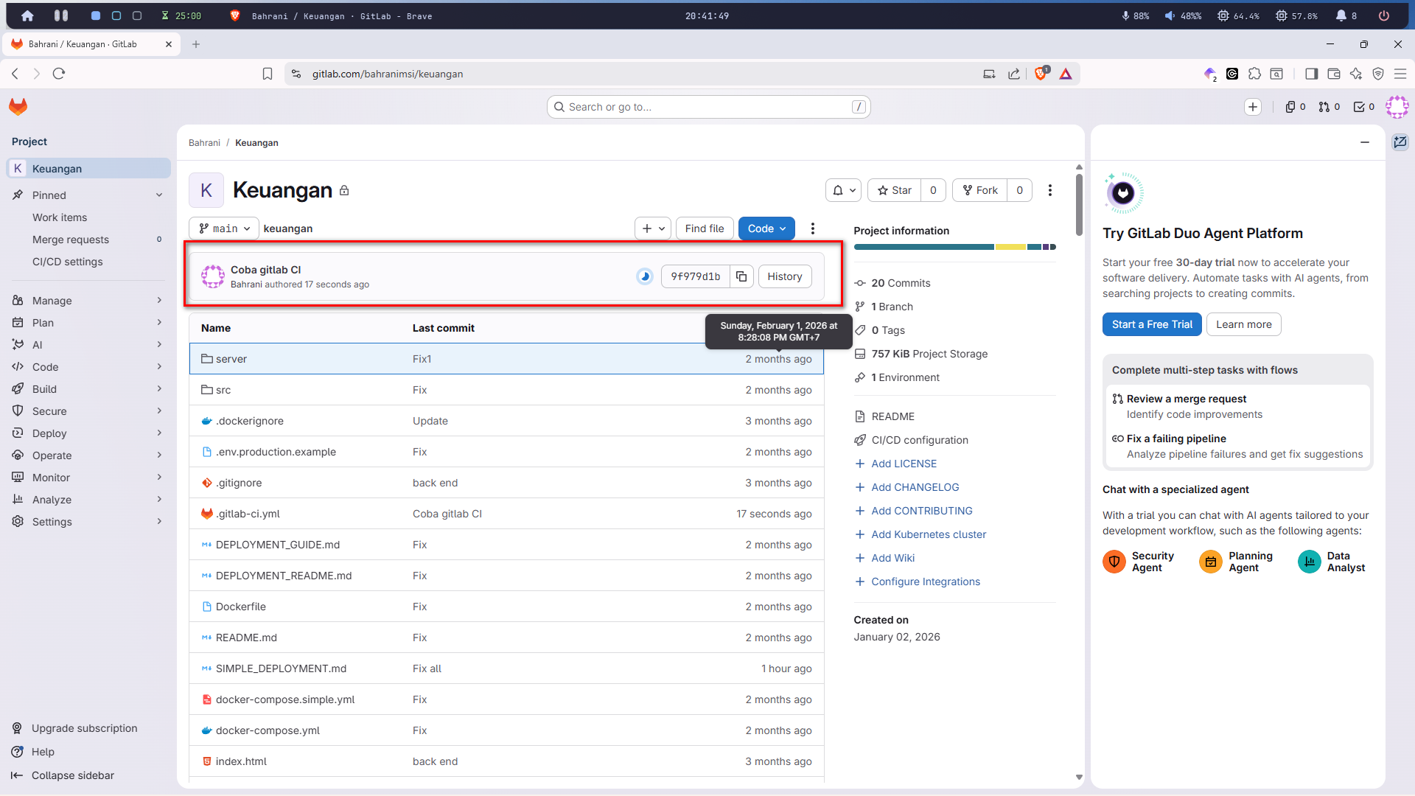Bookmark this page with the bookmark icon
Image resolution: width=1415 pixels, height=796 pixels.
[x=268, y=74]
